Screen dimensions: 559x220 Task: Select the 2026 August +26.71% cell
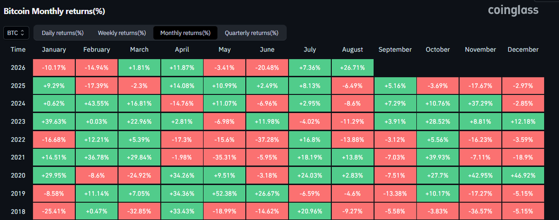click(353, 67)
